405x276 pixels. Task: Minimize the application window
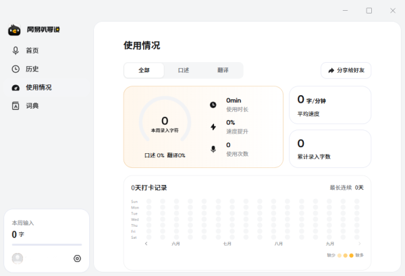point(346,11)
